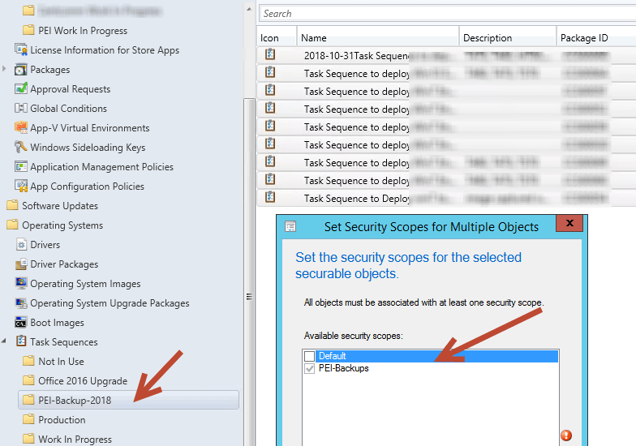The height and width of the screenshot is (446, 636).
Task: Click the Search input field
Action: (x=448, y=13)
